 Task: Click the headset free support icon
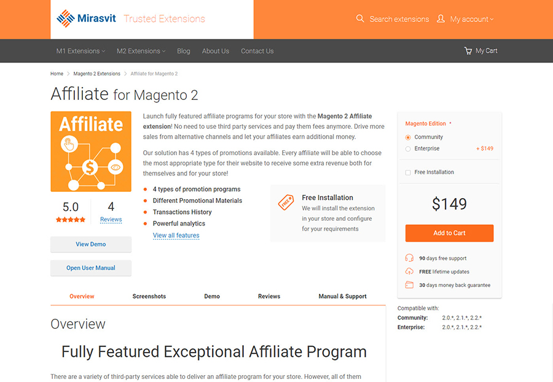(409, 258)
